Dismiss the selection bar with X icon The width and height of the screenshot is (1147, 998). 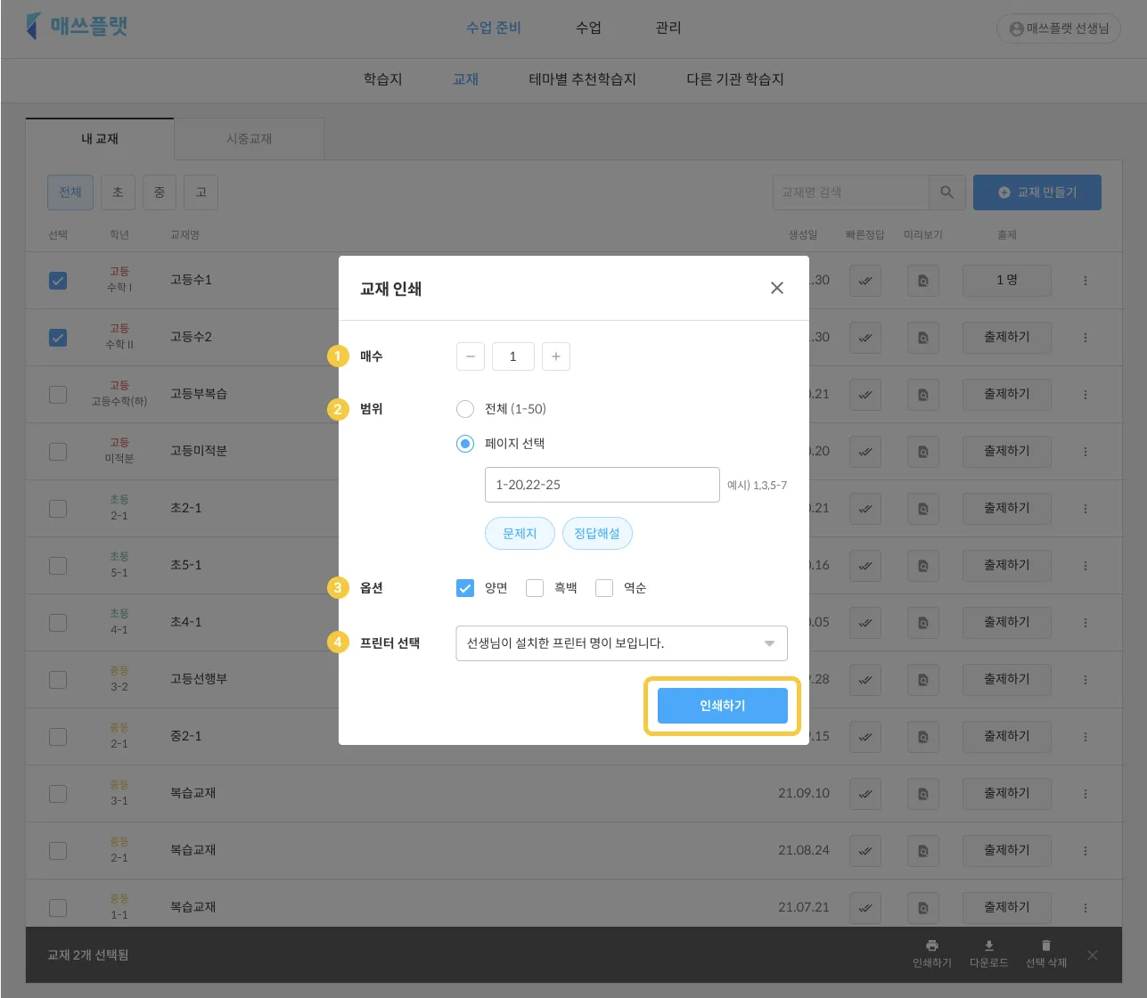click(x=1093, y=955)
